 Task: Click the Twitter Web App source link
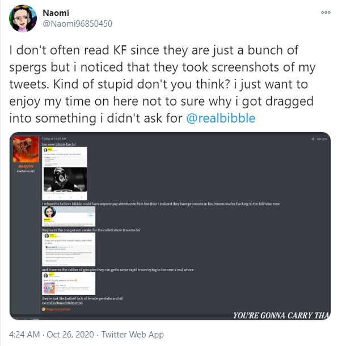[x=133, y=334]
